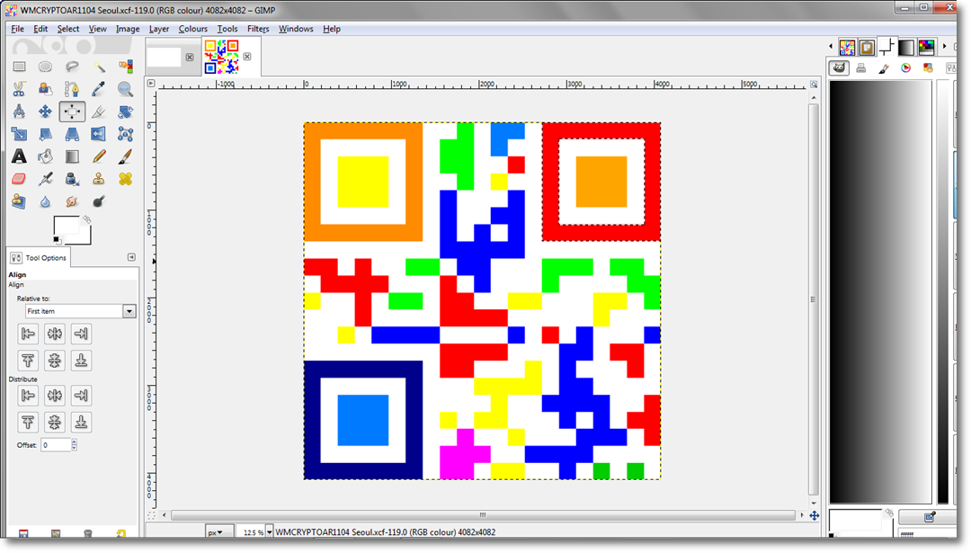The height and width of the screenshot is (553, 971).
Task: Open the zoom percentage dropdown
Action: click(x=269, y=532)
